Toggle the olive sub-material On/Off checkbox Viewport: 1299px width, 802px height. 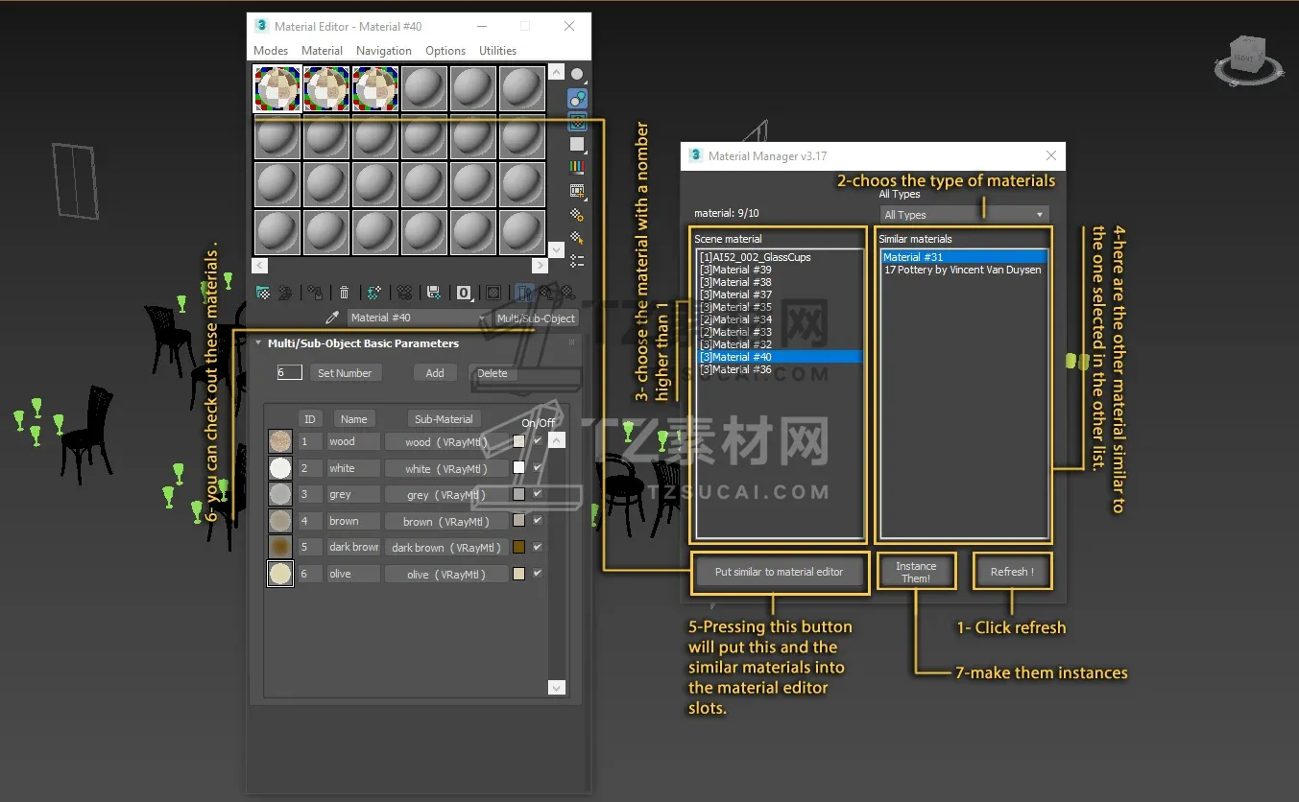(538, 574)
